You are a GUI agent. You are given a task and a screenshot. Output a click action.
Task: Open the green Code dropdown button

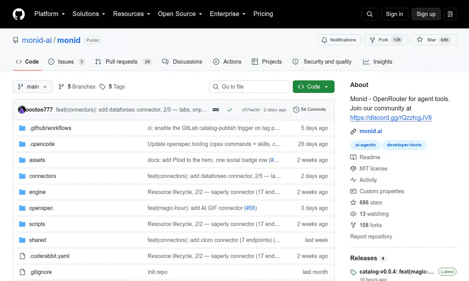(x=313, y=87)
